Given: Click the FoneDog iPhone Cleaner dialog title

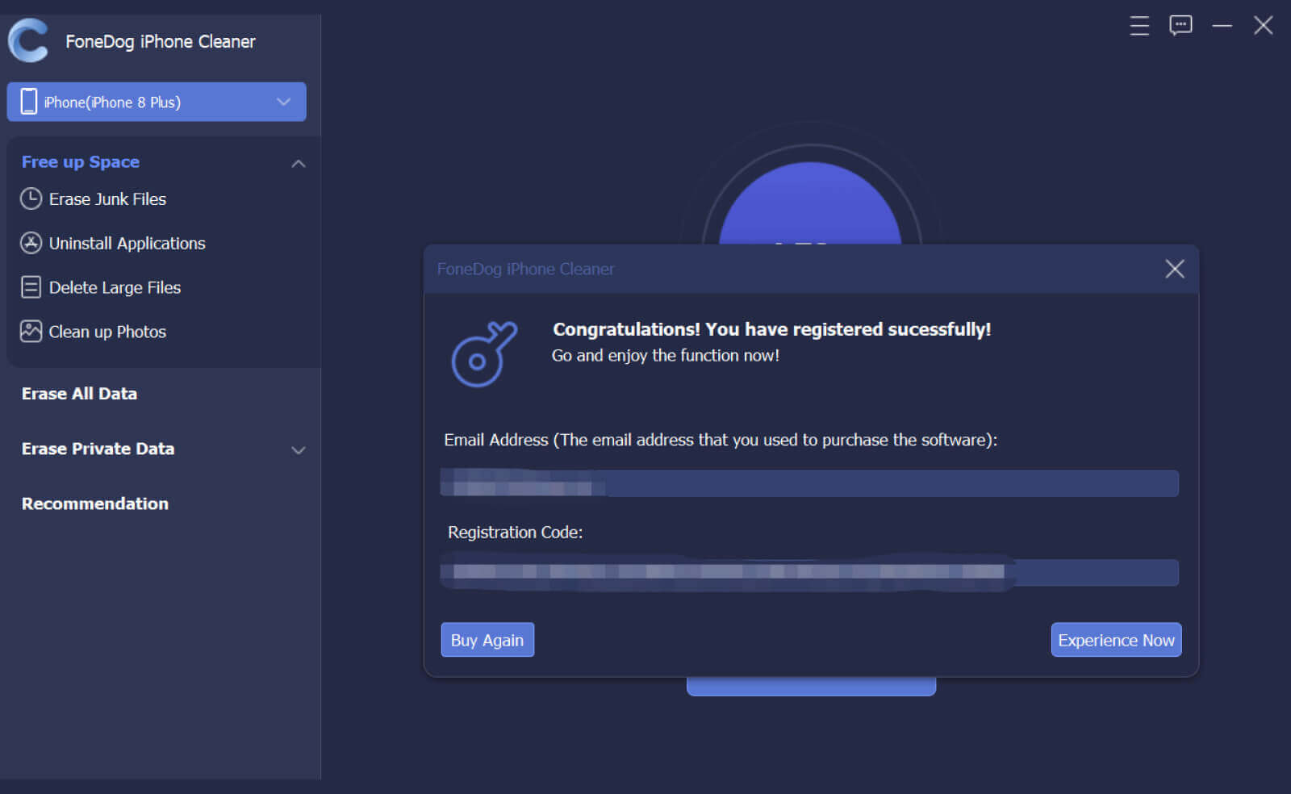Looking at the screenshot, I should [x=525, y=270].
